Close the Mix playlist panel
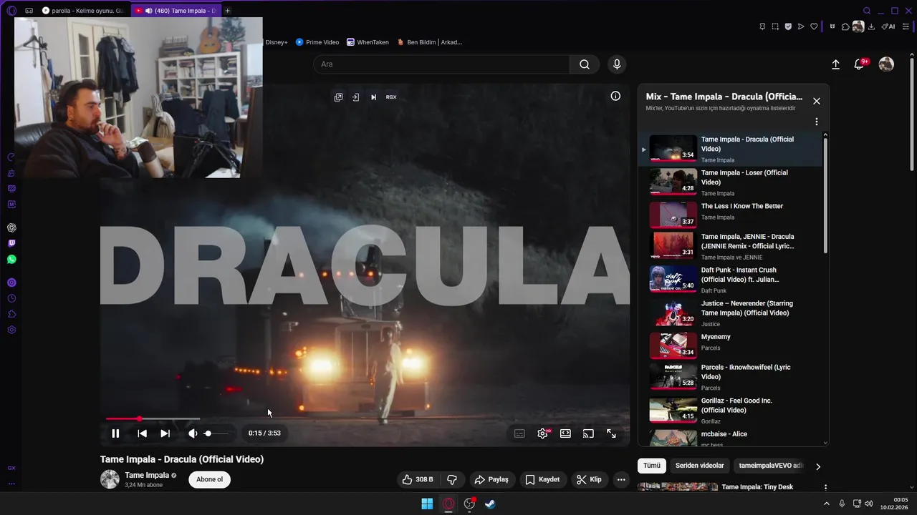The width and height of the screenshot is (917, 515). [816, 101]
